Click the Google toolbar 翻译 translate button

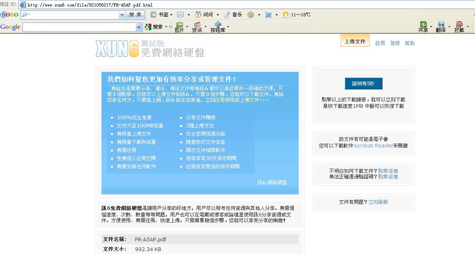point(441,27)
